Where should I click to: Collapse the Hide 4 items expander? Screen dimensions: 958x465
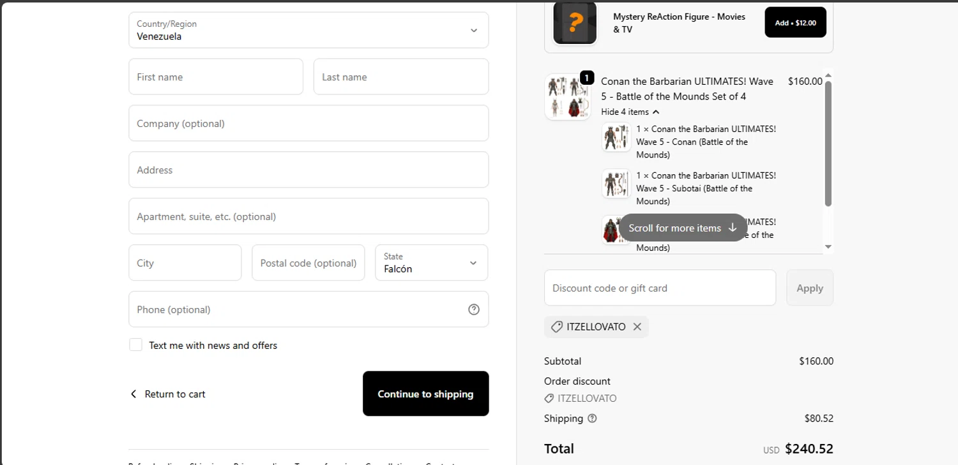[x=630, y=112]
